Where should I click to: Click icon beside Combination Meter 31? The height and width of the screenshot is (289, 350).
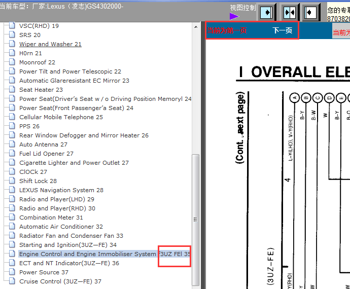(12, 218)
